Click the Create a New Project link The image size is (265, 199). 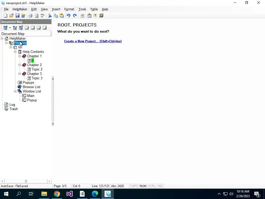(93, 41)
